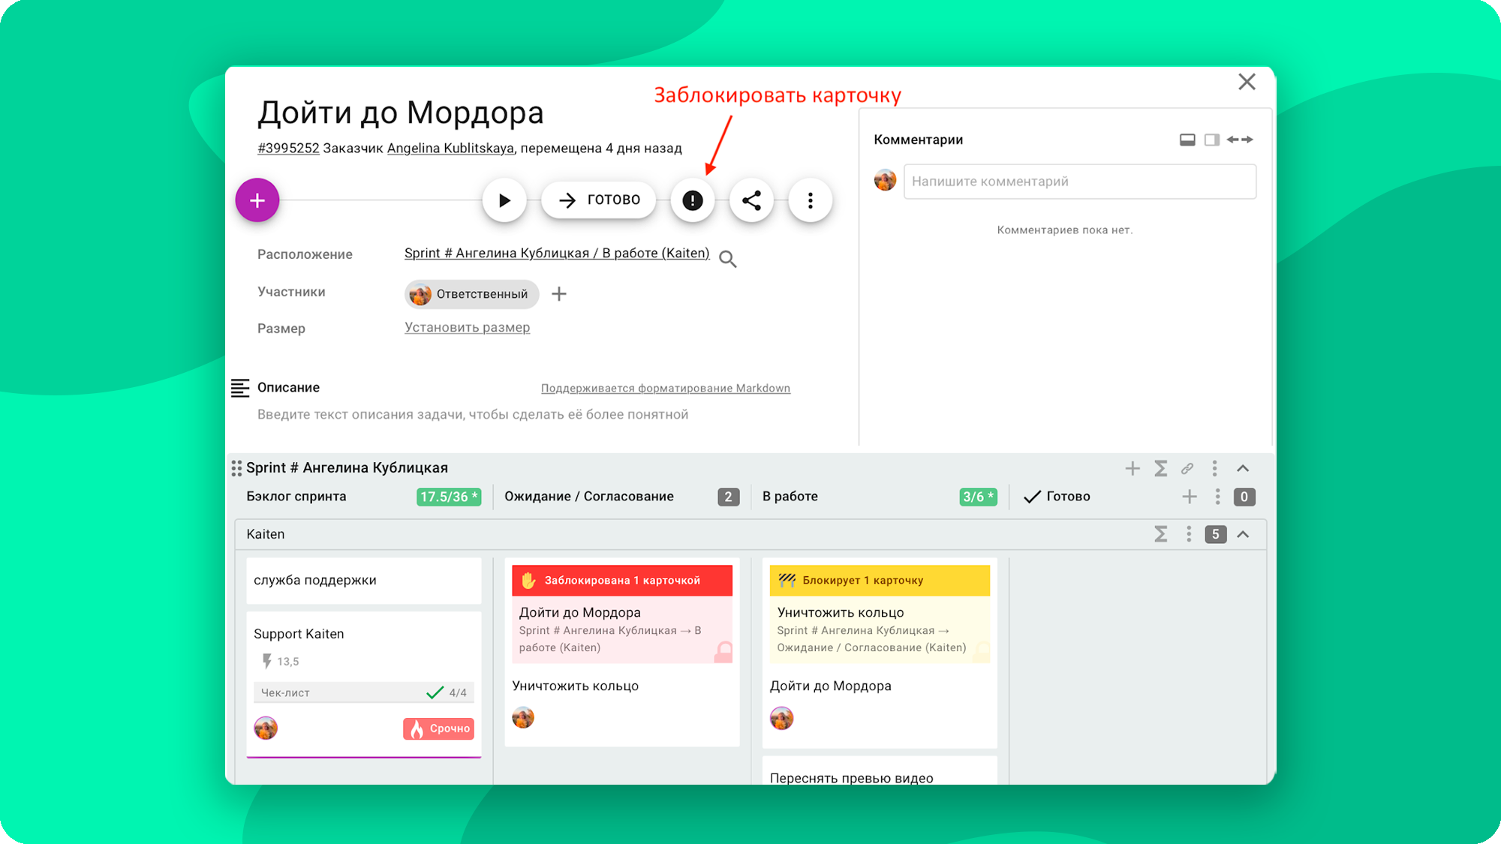
Task: Click into the description text area
Action: pos(473,414)
